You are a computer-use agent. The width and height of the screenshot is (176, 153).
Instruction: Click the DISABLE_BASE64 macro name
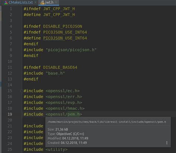pos(60,67)
